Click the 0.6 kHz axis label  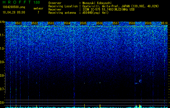pos(2,103)
